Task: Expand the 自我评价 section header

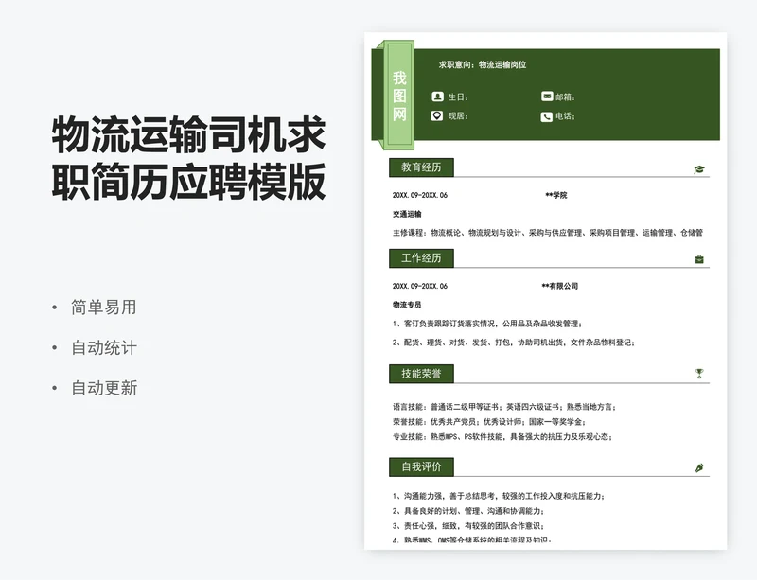Action: 421,466
